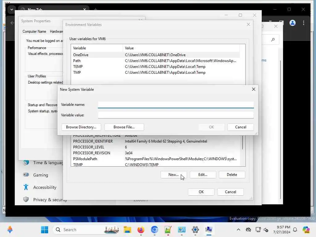Click the Accessibility figure icon in Settings

click(x=26, y=187)
